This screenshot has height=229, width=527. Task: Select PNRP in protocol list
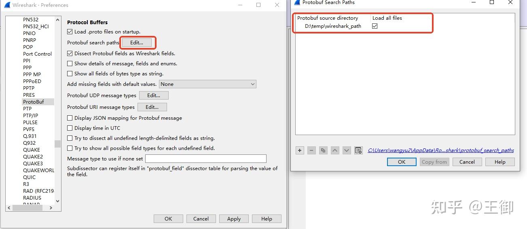[x=30, y=40]
